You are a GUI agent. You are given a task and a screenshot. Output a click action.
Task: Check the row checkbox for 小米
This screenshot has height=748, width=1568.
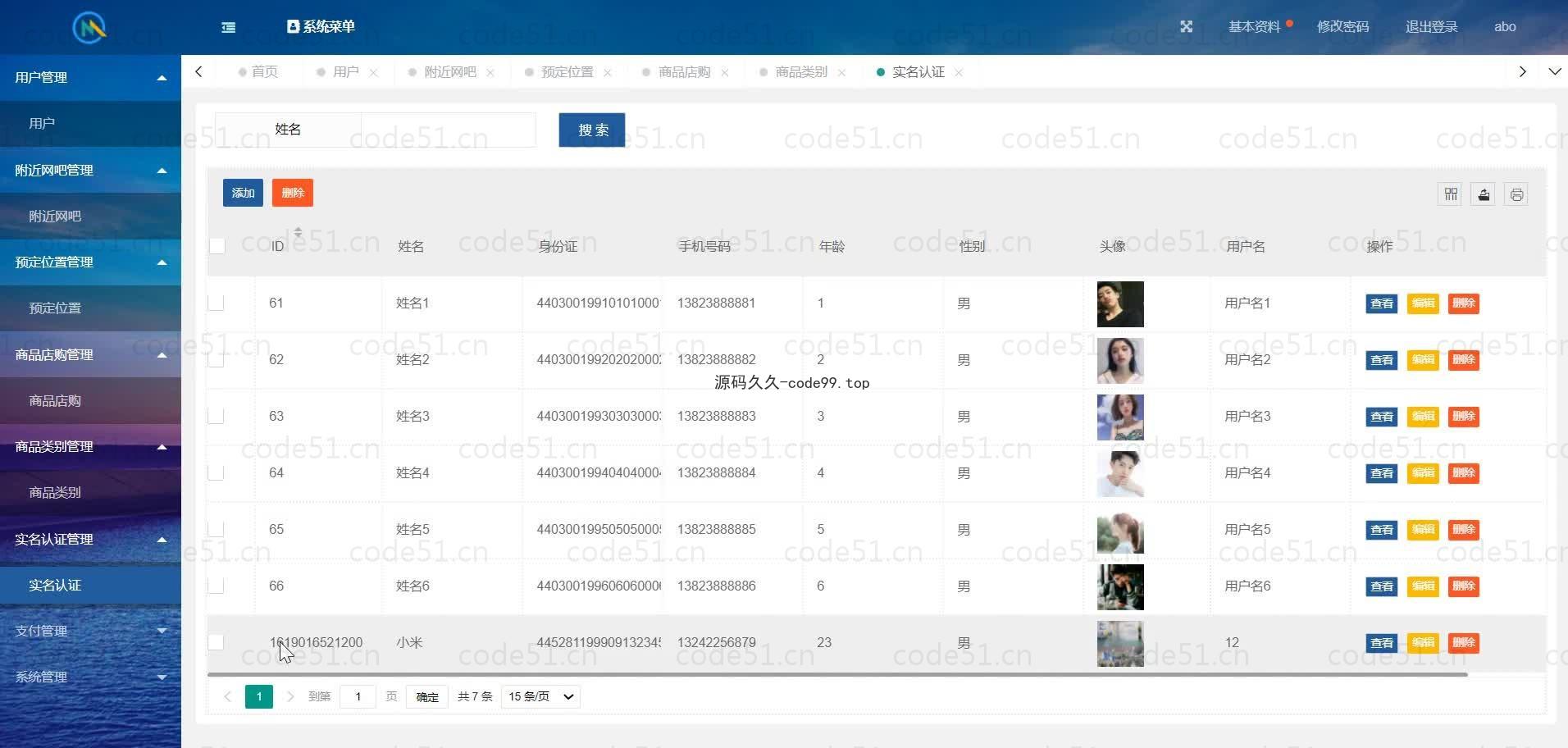pyautogui.click(x=217, y=642)
